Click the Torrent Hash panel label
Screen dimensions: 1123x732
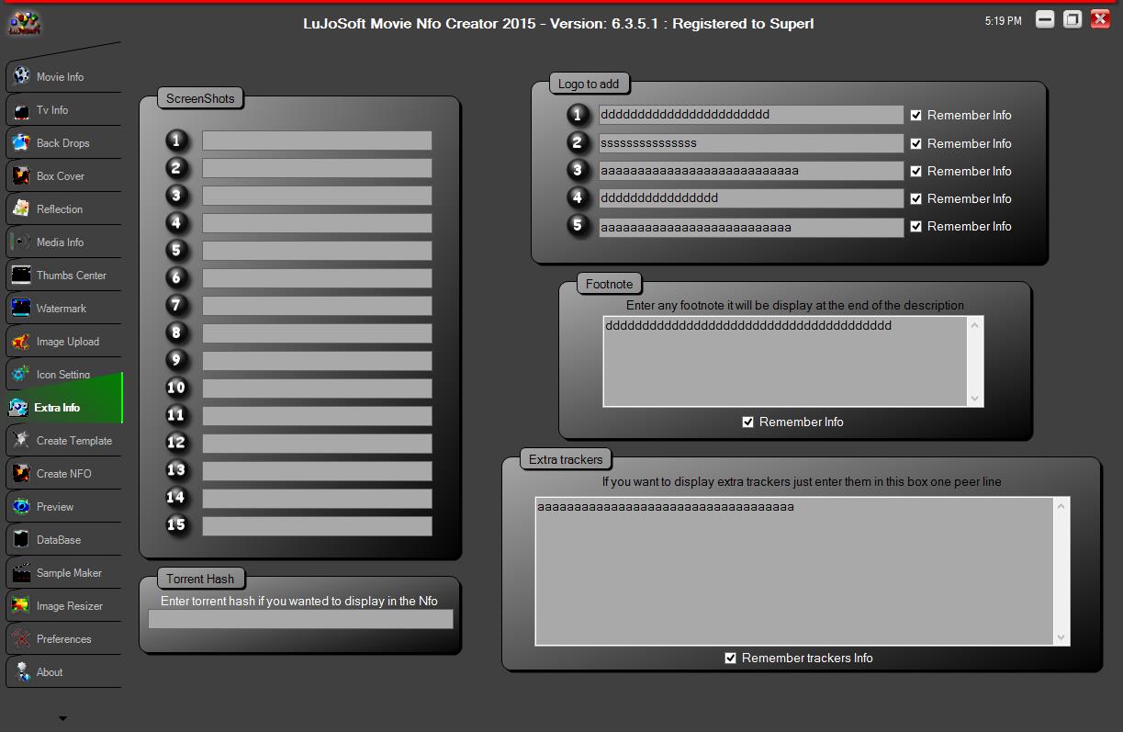click(200, 579)
